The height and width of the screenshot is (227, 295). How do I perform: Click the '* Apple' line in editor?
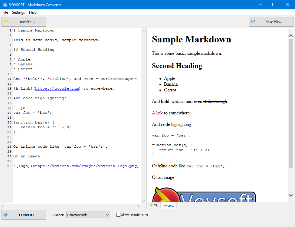[x=22, y=59]
